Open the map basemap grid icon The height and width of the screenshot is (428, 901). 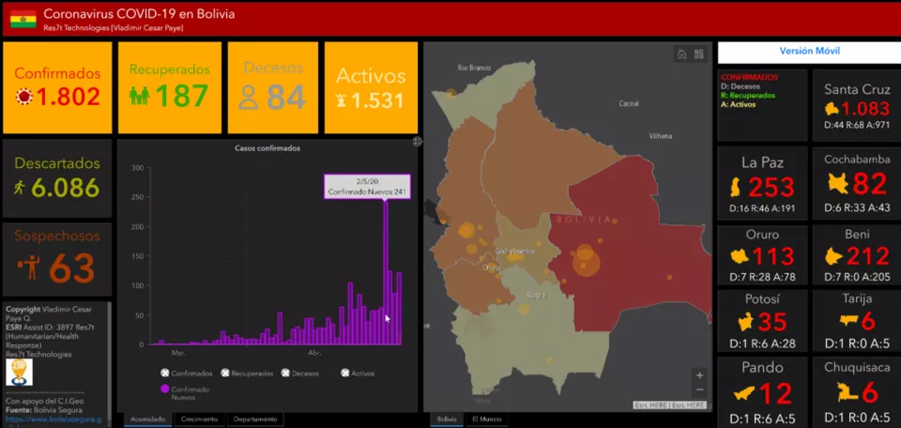pyautogui.click(x=698, y=54)
